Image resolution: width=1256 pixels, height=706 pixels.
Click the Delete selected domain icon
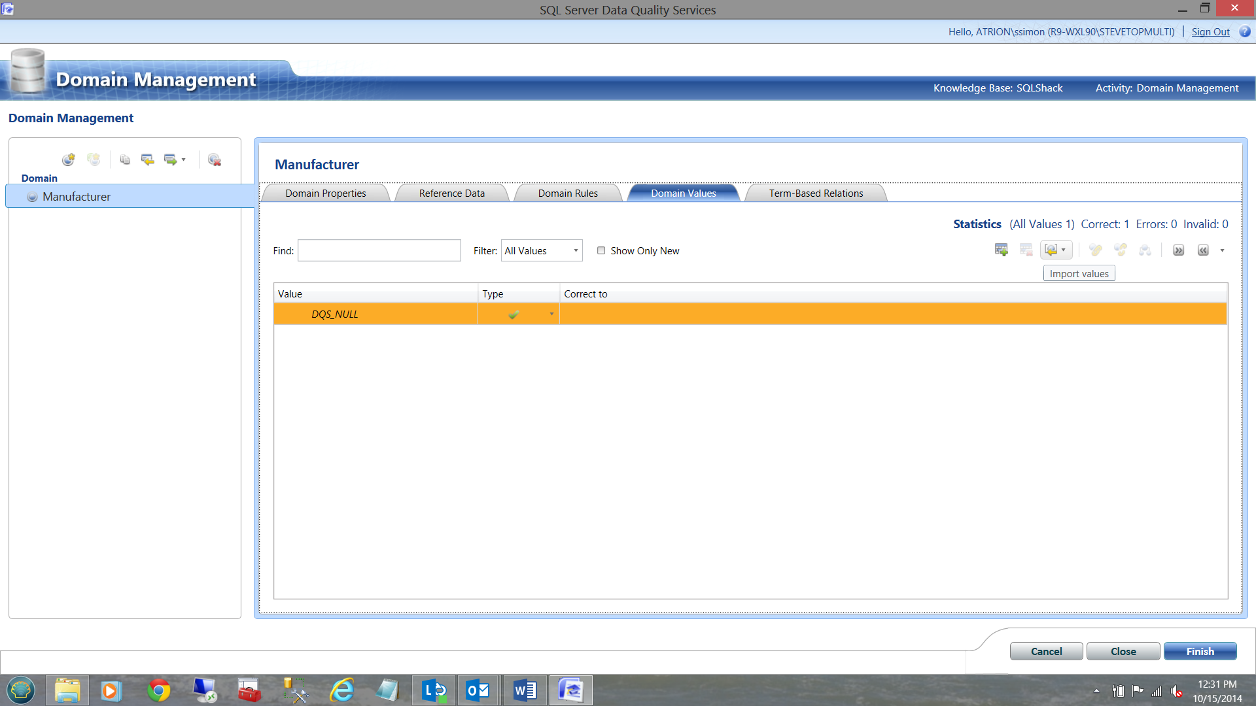click(214, 160)
